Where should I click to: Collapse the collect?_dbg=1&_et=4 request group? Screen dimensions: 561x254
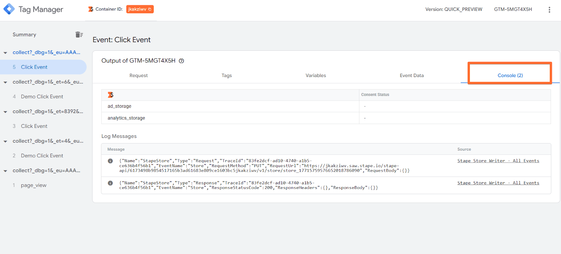pyautogui.click(x=5, y=142)
